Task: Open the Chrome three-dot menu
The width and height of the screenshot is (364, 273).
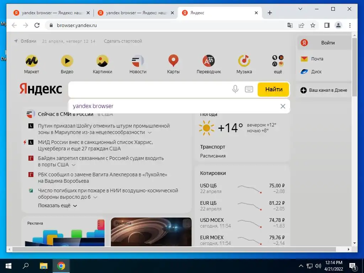Action: coord(350,25)
